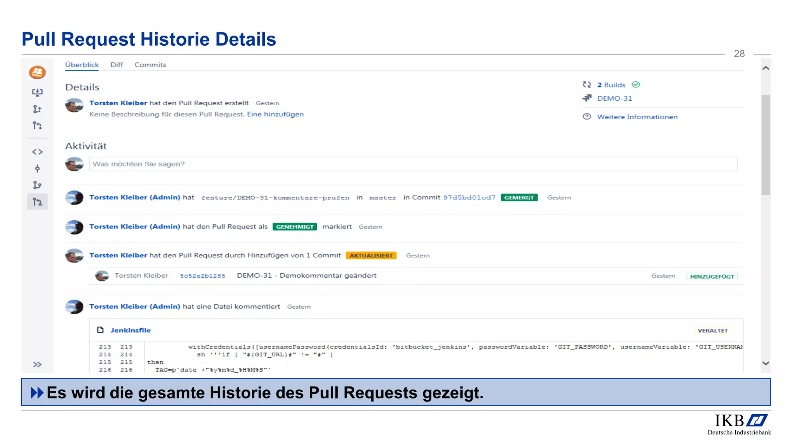This screenshot has height=446, width=793.
Task: Switch to the Überblick tab
Action: 82,65
